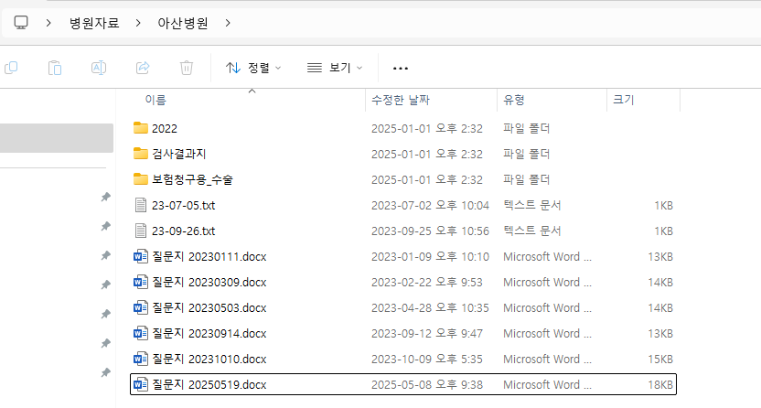The image size is (761, 408).
Task: Click the 18KB size cell
Action: click(x=660, y=385)
